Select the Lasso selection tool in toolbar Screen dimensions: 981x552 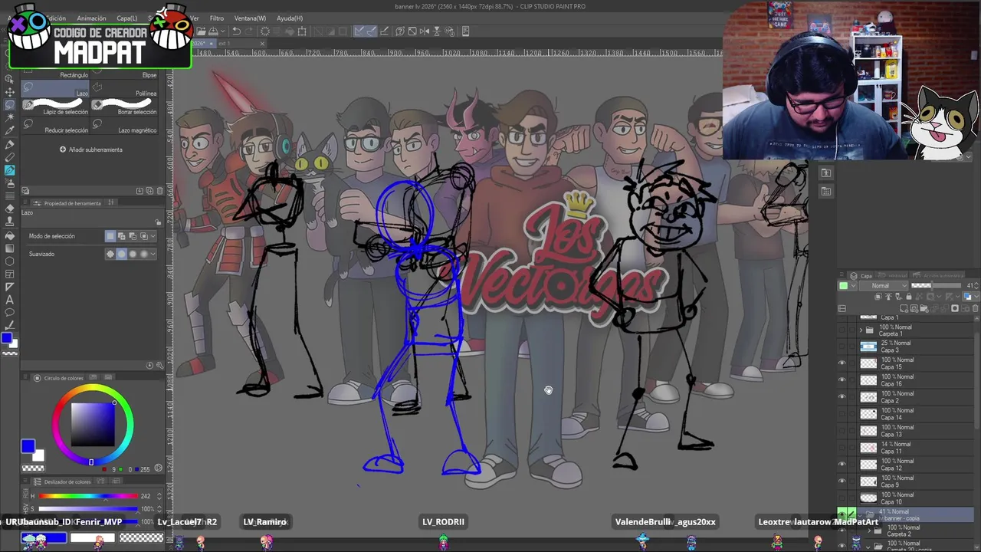pos(10,104)
